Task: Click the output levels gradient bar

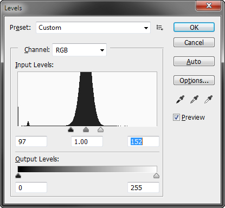Action: click(87, 169)
